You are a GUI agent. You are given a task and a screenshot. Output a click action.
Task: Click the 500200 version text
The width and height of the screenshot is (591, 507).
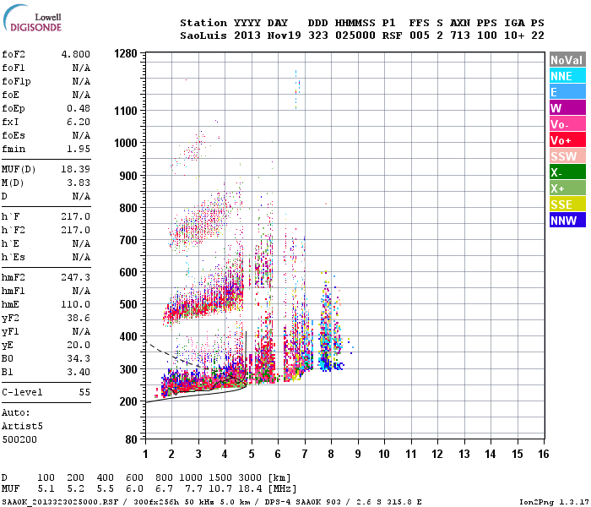[19, 439]
